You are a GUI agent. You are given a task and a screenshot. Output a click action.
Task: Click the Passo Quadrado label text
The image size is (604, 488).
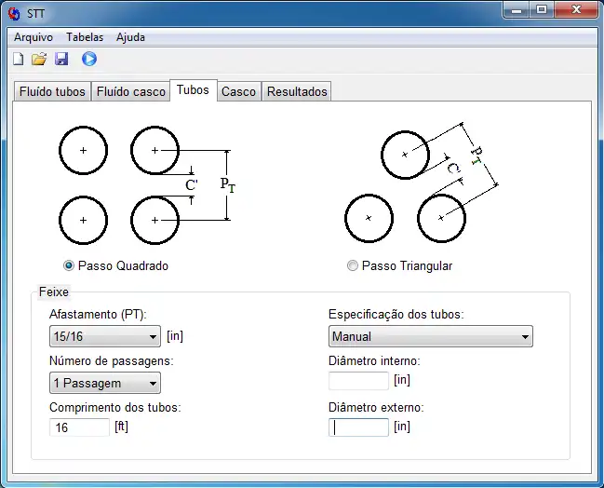point(123,265)
